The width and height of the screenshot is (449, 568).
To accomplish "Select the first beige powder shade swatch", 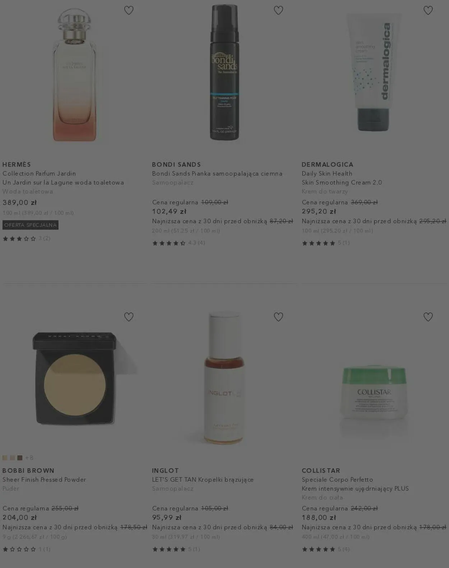I will point(5,458).
